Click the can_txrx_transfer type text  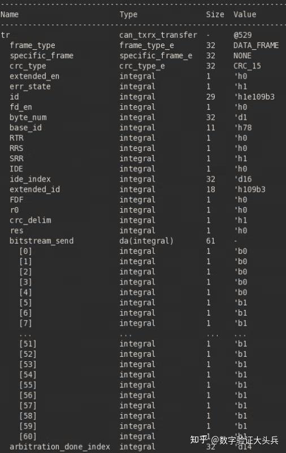point(158,35)
